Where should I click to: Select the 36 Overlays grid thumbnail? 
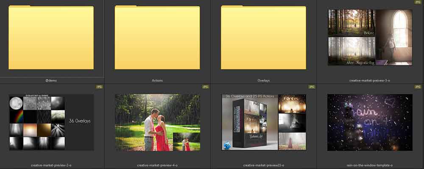[51, 122]
